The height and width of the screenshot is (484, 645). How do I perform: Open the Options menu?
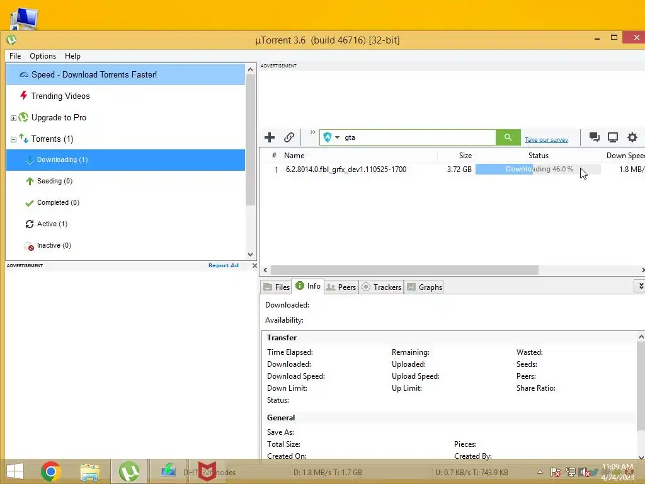coord(43,56)
